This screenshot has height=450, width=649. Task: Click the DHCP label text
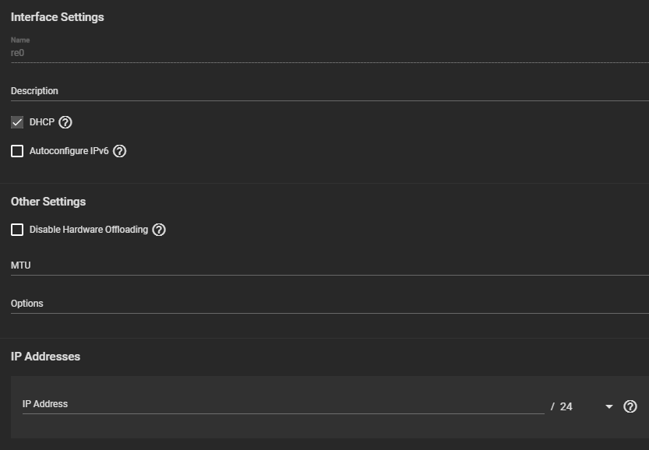point(42,122)
